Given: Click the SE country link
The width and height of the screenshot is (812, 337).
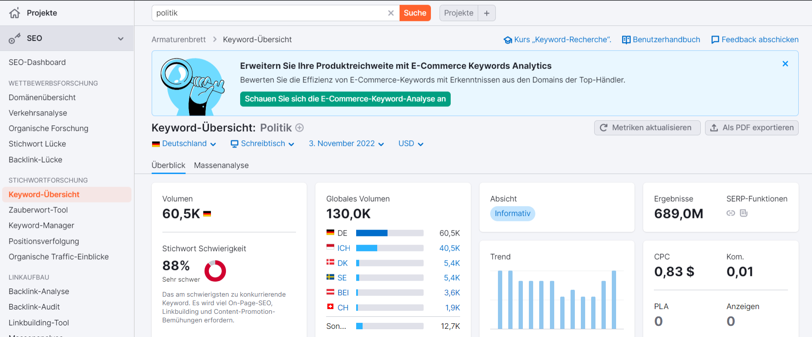Looking at the screenshot, I should 342,278.
